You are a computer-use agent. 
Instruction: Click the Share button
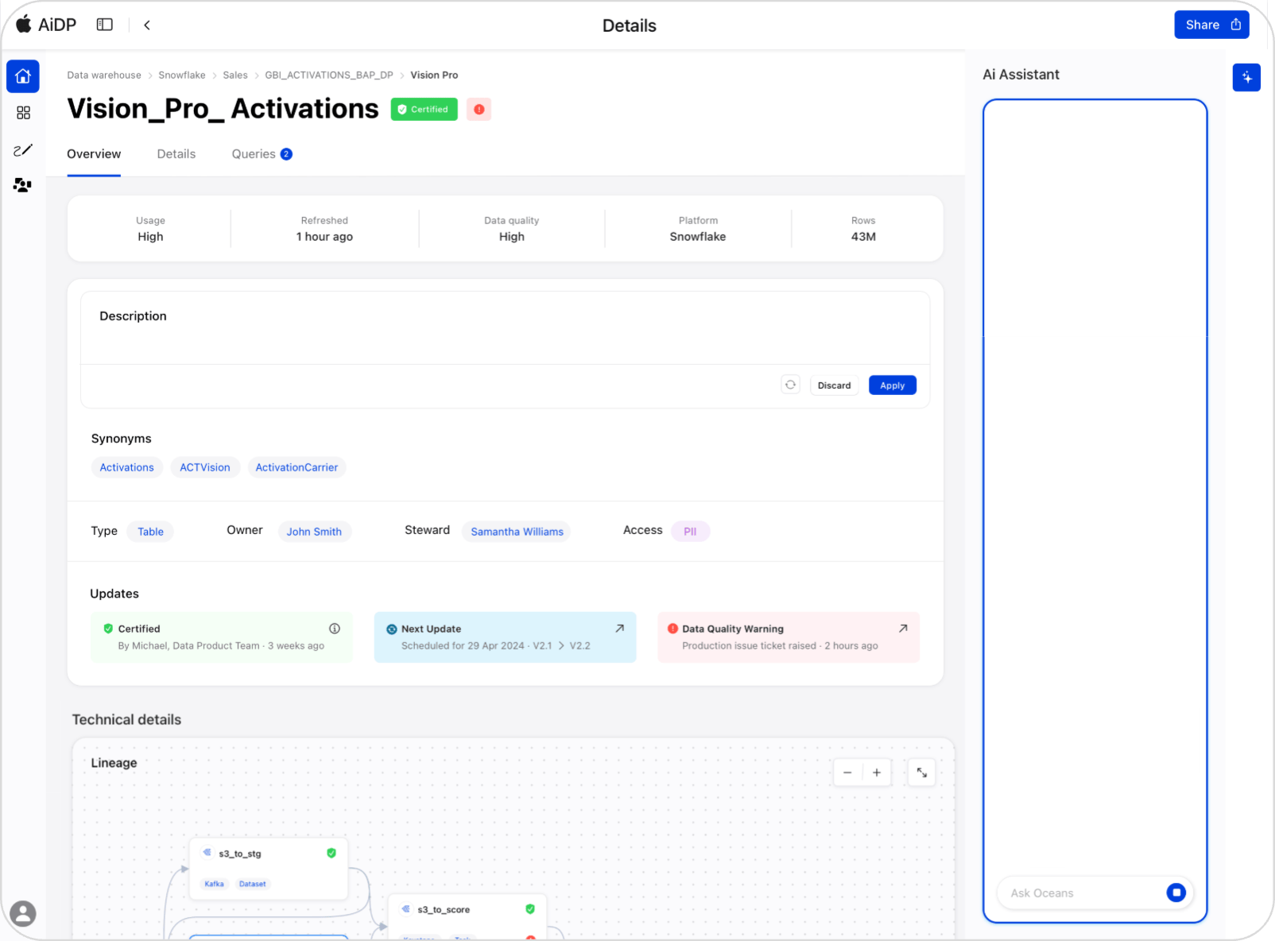click(x=1211, y=25)
